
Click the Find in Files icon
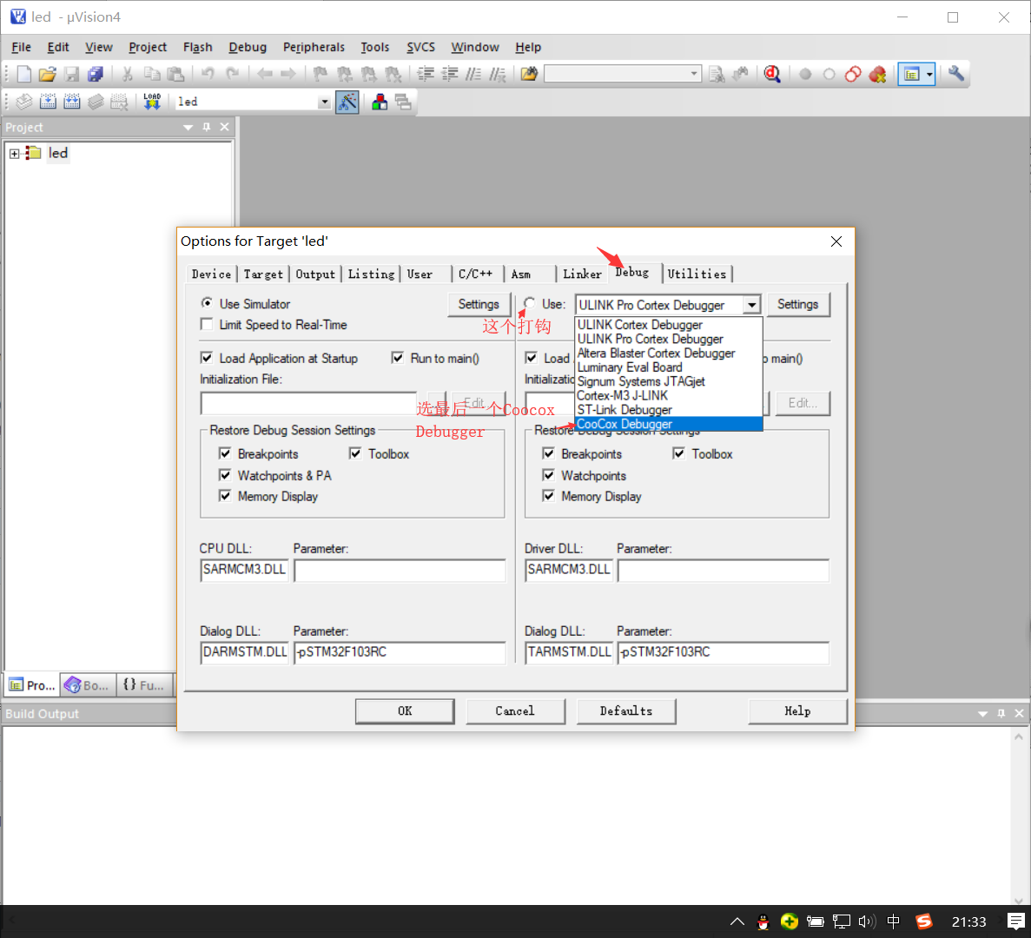pos(529,75)
